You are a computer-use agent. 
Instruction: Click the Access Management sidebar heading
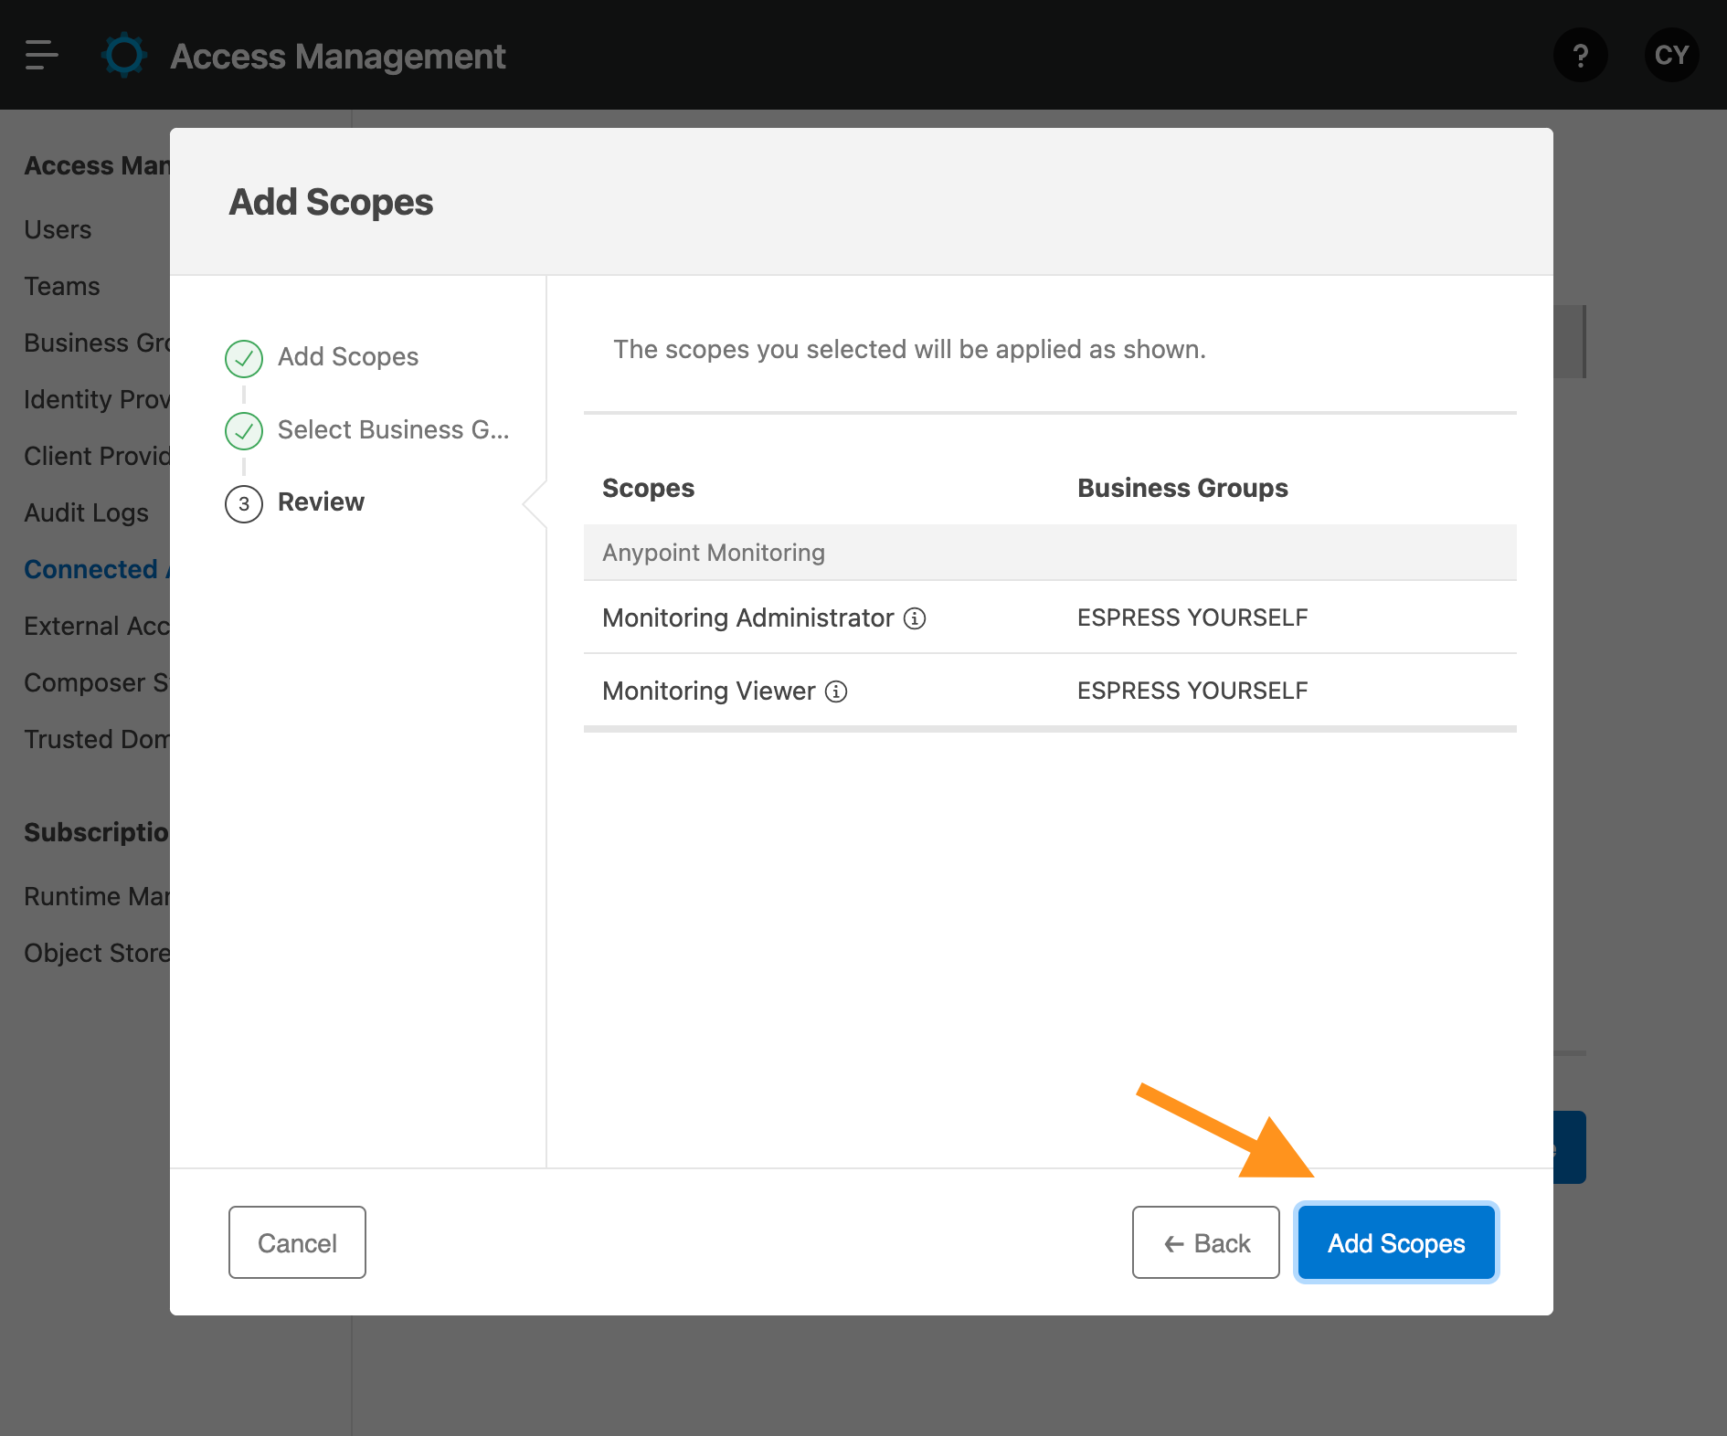[97, 165]
